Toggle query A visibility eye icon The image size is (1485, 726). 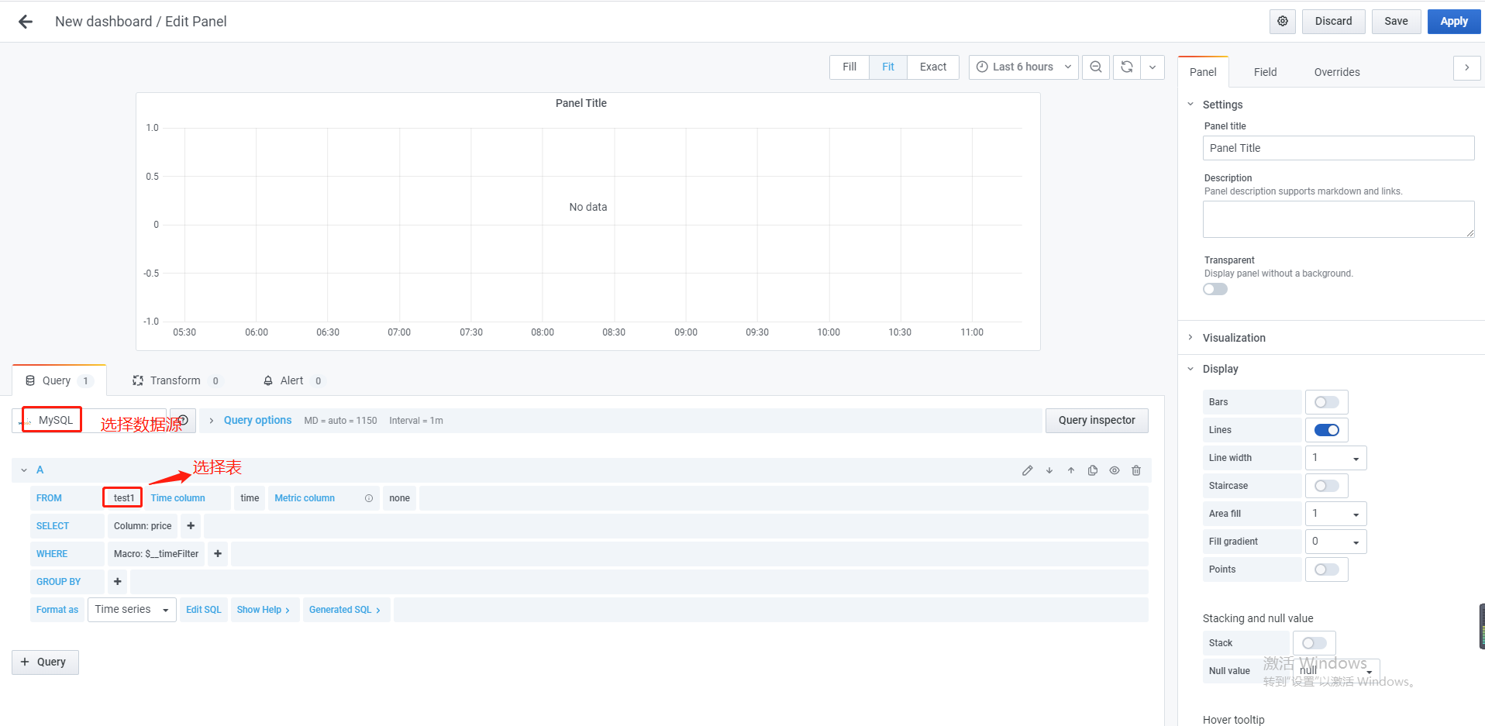pos(1115,470)
